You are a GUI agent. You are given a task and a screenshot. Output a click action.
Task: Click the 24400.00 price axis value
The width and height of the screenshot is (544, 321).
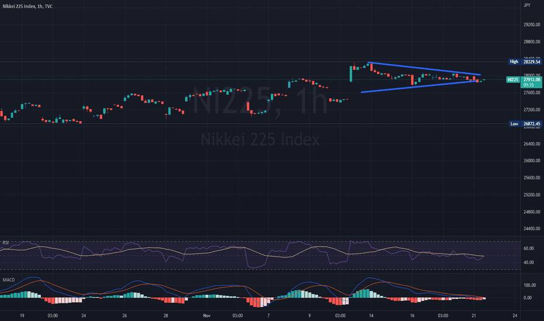(x=532, y=229)
